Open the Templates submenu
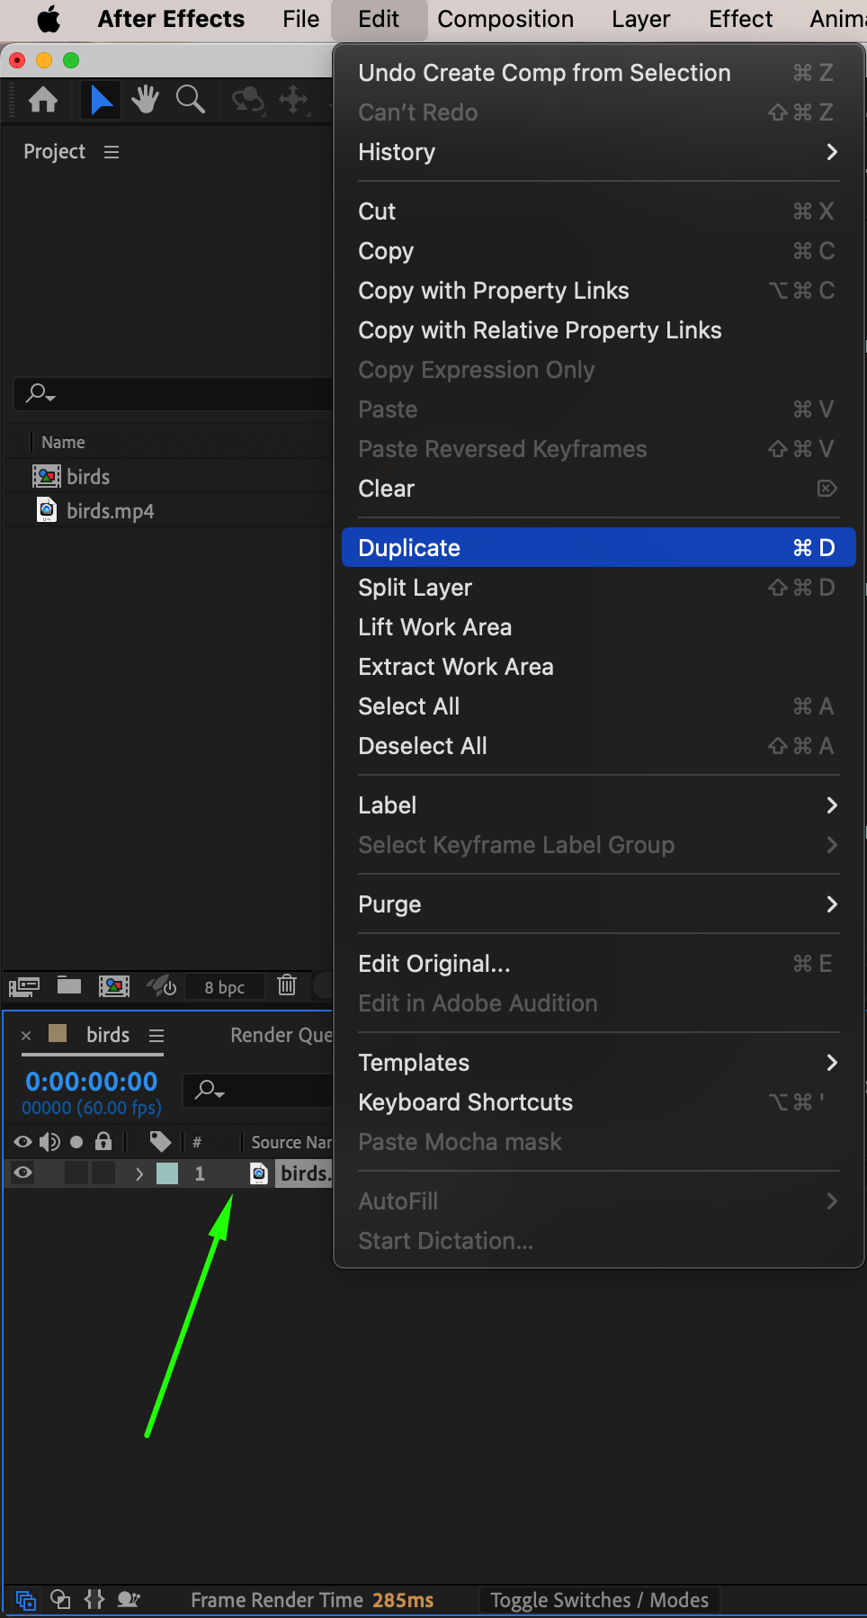The image size is (867, 1618). coord(598,1063)
